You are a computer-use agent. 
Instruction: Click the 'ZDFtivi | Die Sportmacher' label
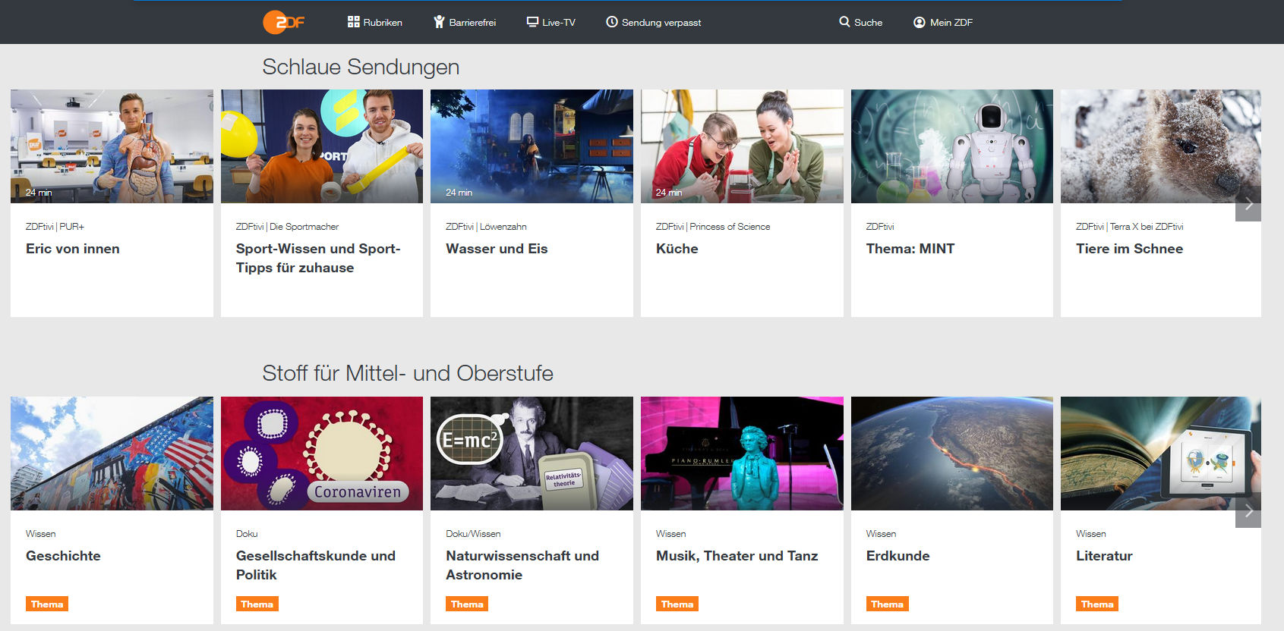(x=287, y=227)
